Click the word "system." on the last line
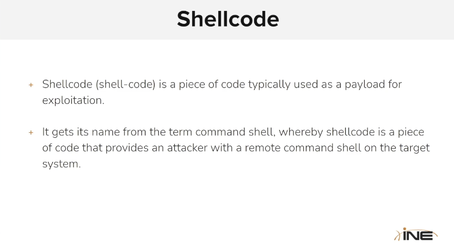The height and width of the screenshot is (252, 454). coord(61,163)
